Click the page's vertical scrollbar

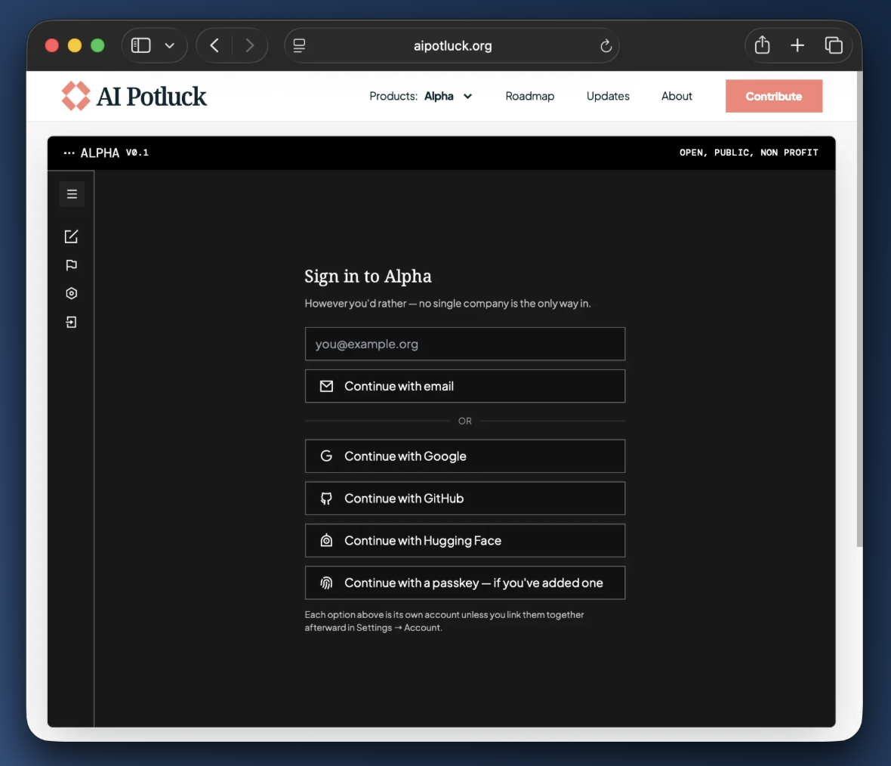tap(859, 310)
